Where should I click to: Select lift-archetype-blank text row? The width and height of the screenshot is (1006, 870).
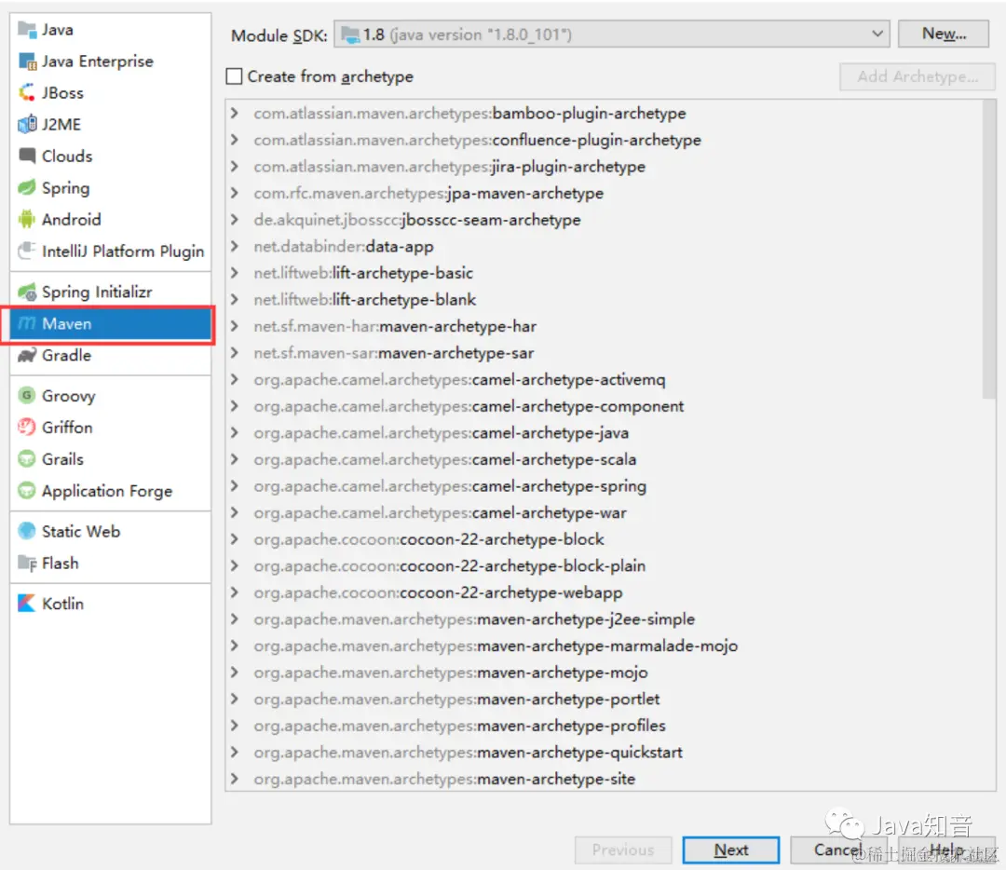pos(364,300)
